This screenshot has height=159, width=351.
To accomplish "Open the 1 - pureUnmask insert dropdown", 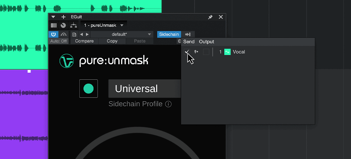I will [x=104, y=26].
